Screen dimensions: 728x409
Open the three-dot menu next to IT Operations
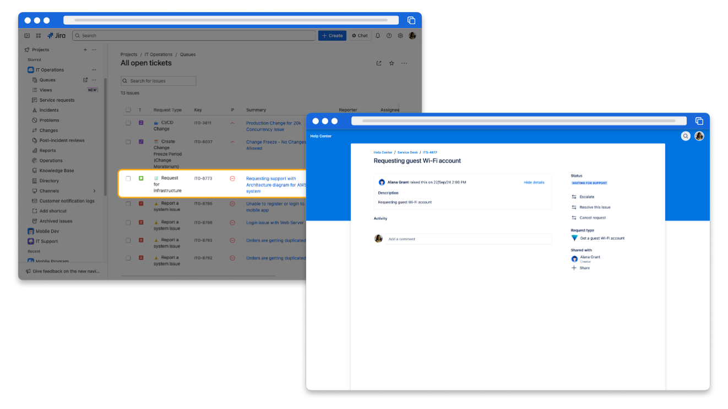[94, 70]
